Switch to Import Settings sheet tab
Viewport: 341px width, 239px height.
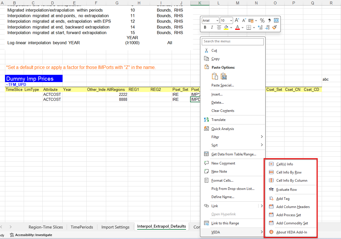click(x=115, y=227)
